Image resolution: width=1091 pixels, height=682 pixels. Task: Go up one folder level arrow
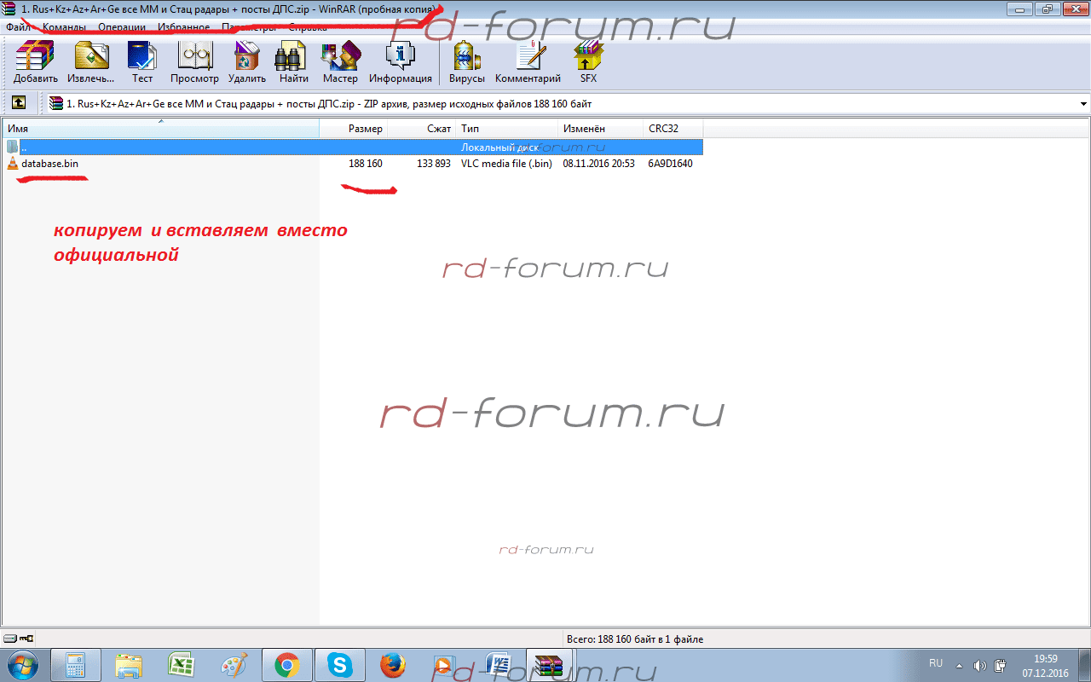[x=18, y=103]
